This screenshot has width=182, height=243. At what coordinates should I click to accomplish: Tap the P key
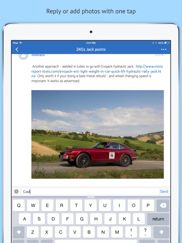click(148, 205)
